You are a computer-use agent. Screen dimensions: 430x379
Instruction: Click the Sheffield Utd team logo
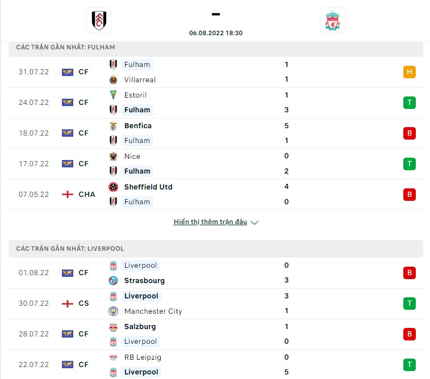(113, 187)
